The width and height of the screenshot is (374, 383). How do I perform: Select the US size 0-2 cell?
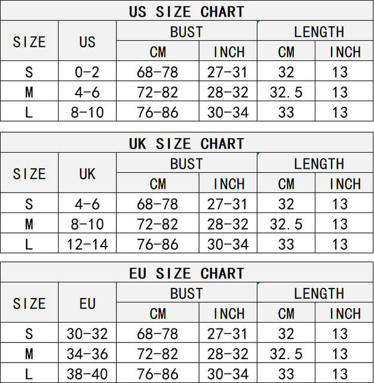pos(87,71)
